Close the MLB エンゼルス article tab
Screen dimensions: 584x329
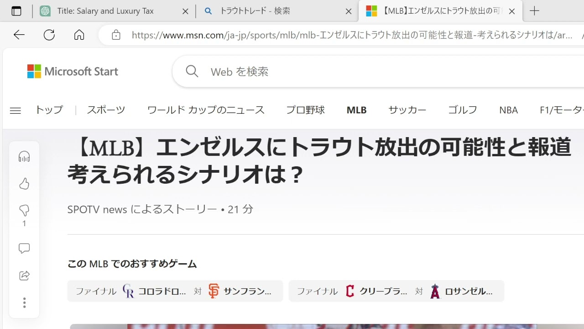pos(512,11)
